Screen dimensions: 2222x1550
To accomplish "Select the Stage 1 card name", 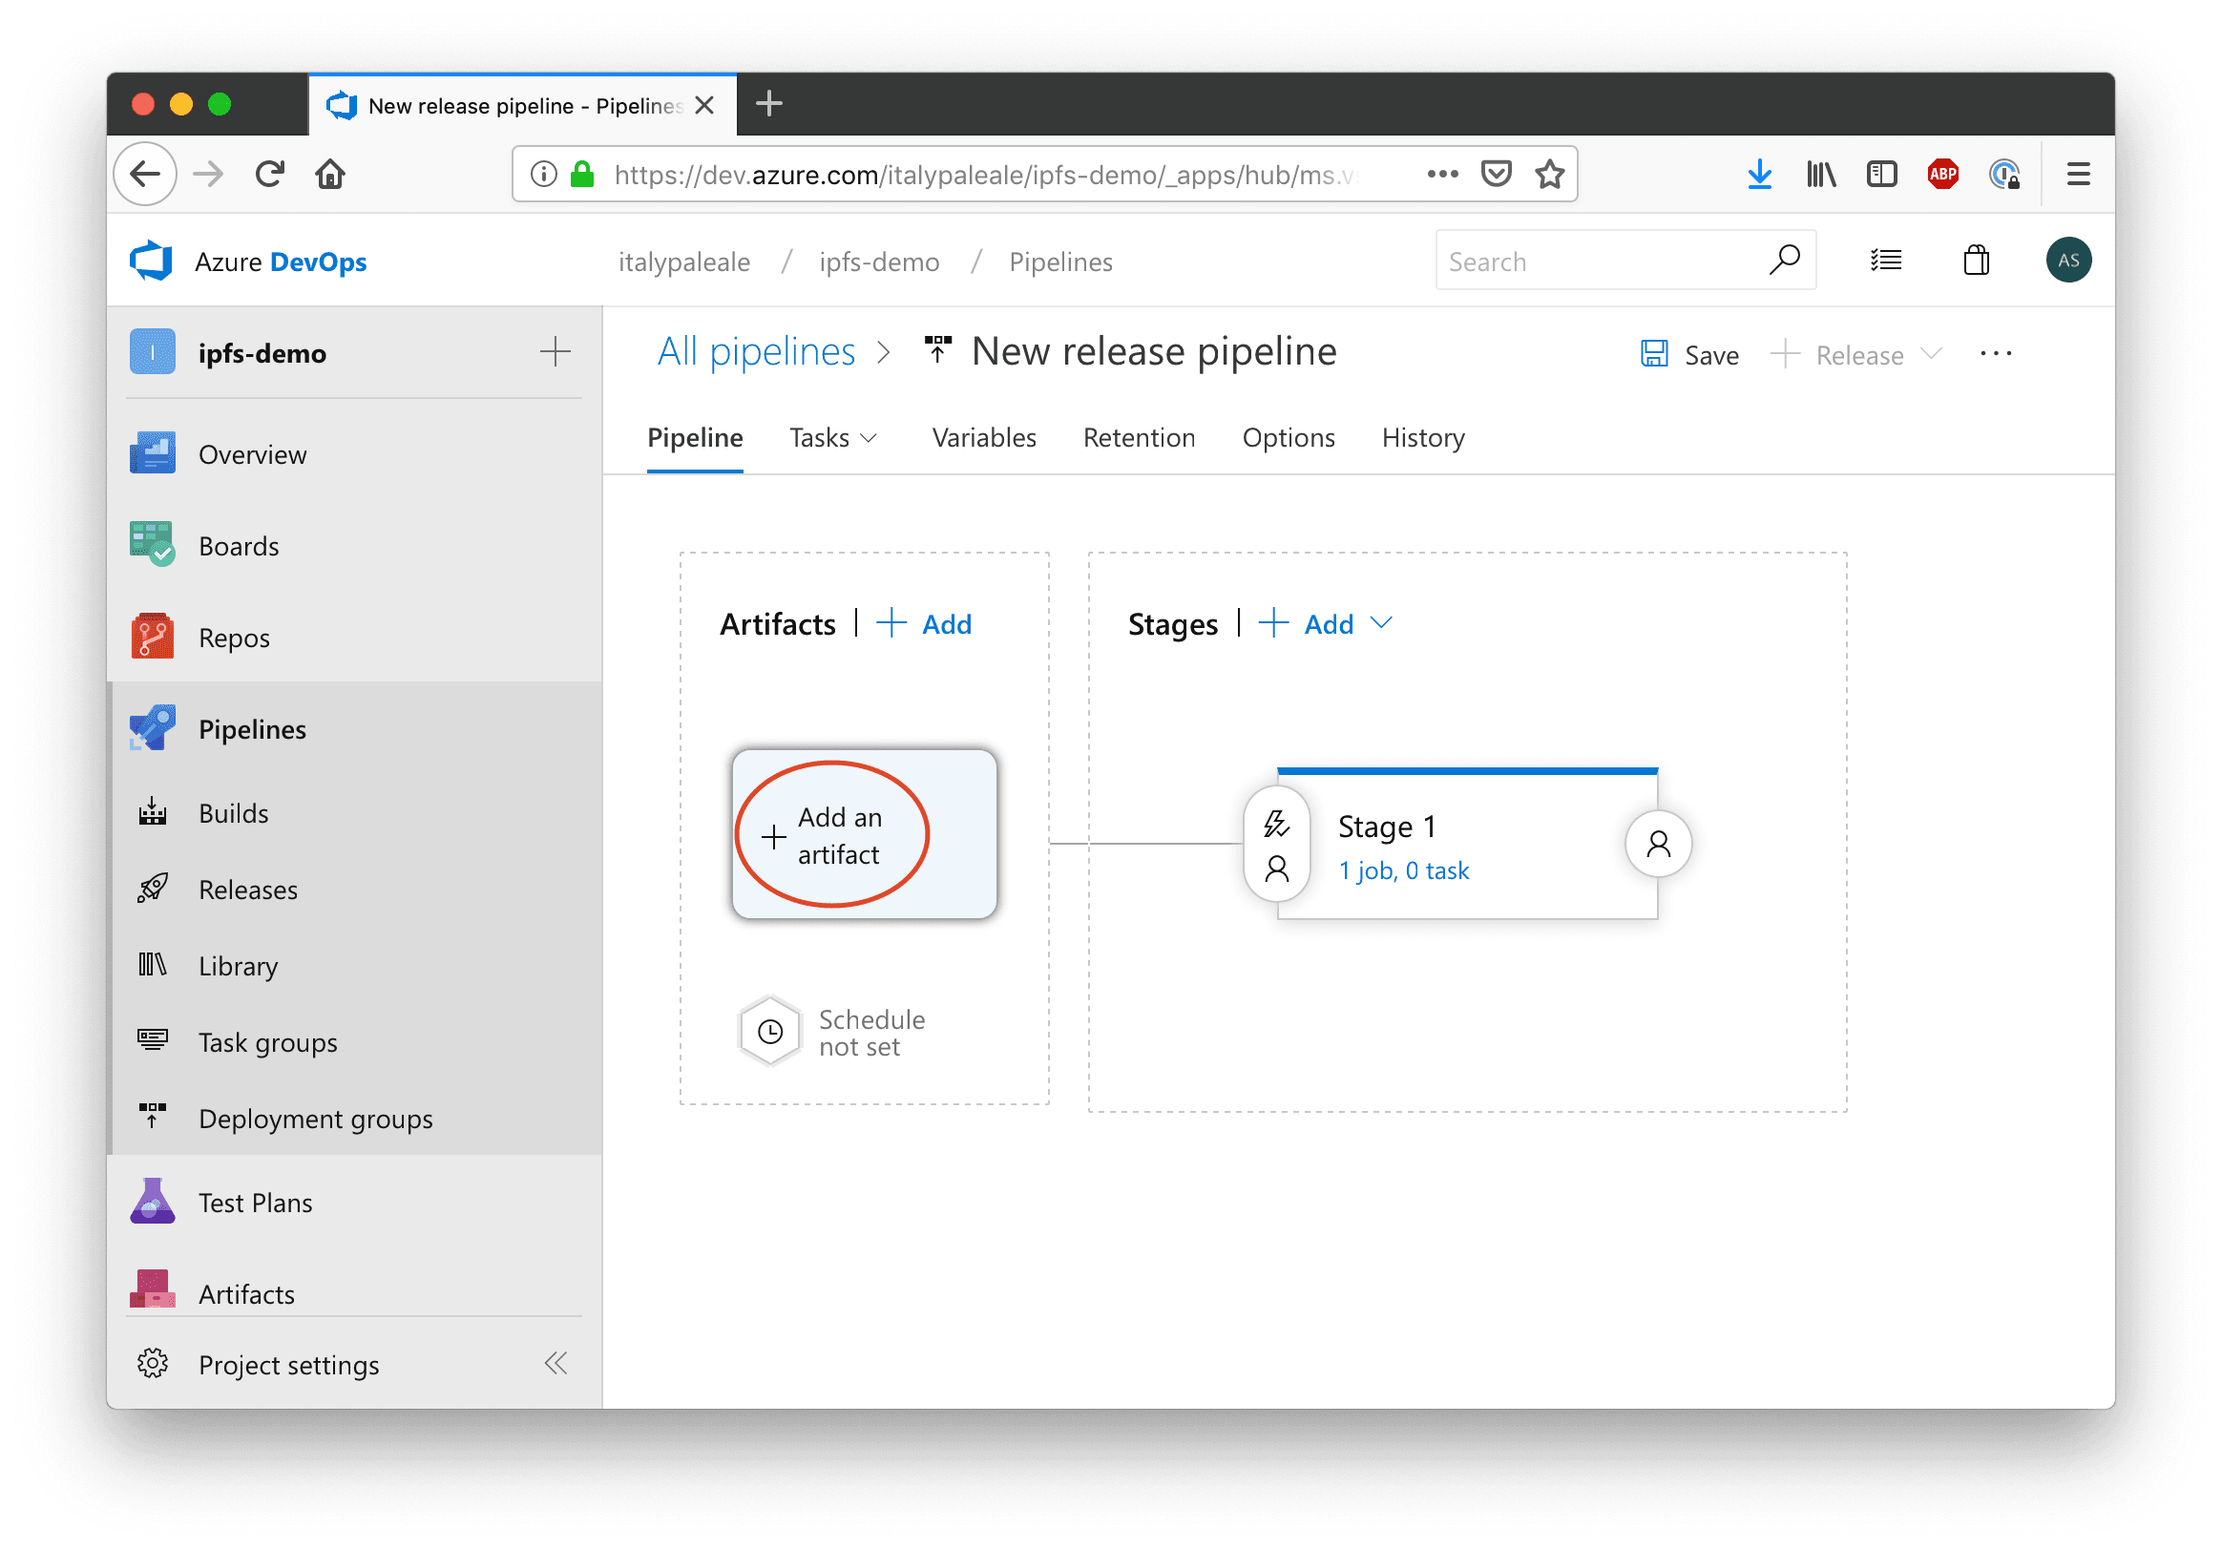I will click(1387, 827).
